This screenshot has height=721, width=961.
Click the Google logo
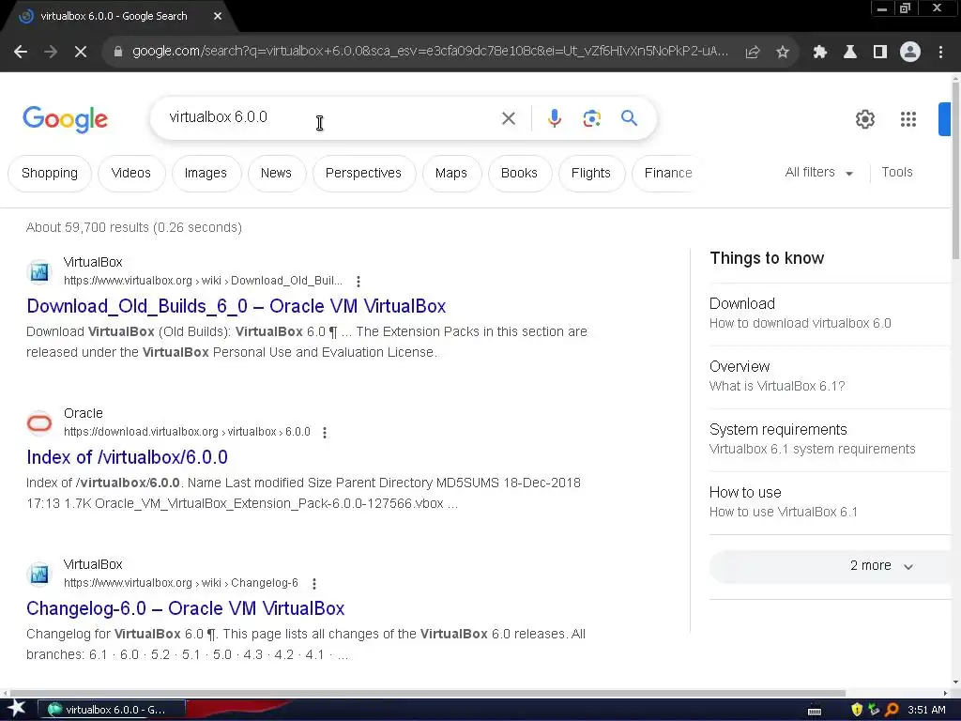[x=65, y=119]
